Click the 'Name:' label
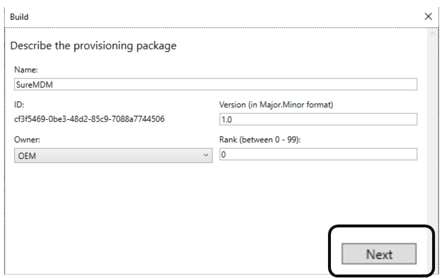The width and height of the screenshot is (442, 278). tap(26, 70)
